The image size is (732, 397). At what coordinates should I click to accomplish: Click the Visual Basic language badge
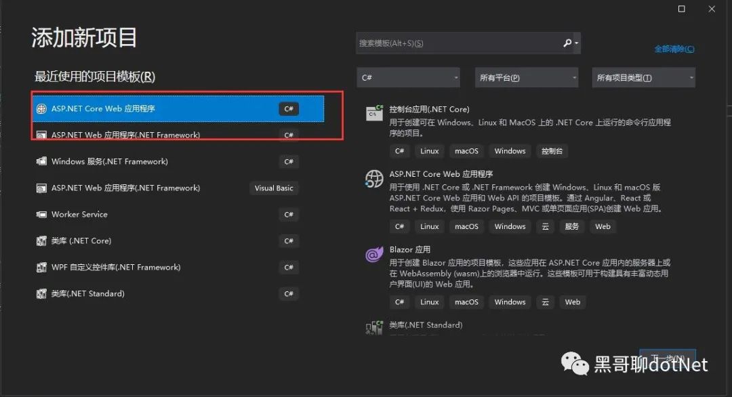tap(274, 188)
